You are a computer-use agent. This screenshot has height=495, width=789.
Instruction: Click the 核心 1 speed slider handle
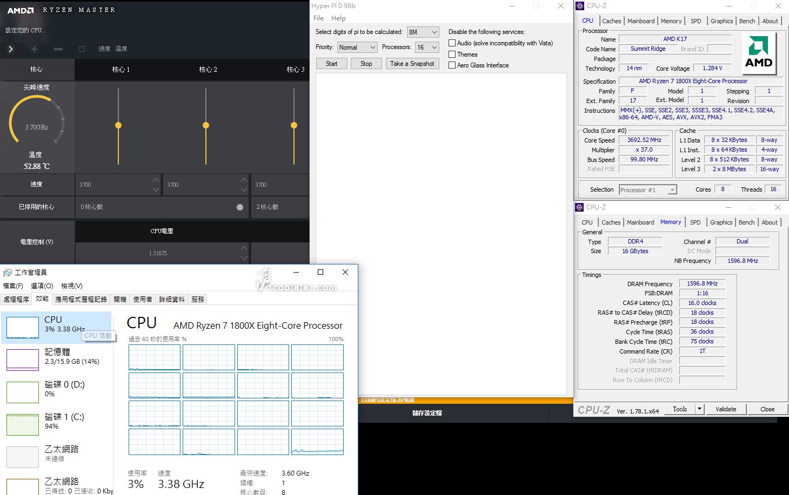118,125
